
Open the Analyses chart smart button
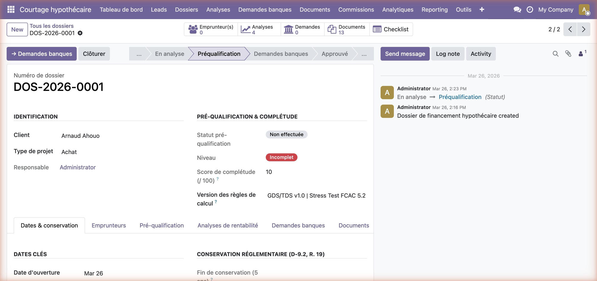pyautogui.click(x=259, y=29)
